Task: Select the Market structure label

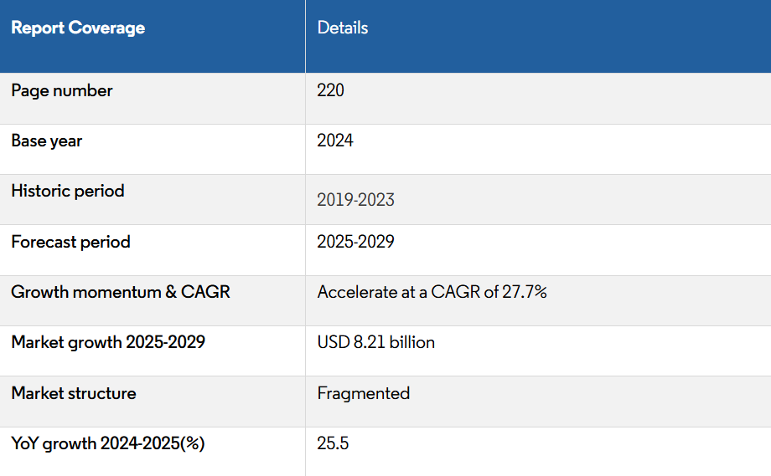Action: (74, 393)
